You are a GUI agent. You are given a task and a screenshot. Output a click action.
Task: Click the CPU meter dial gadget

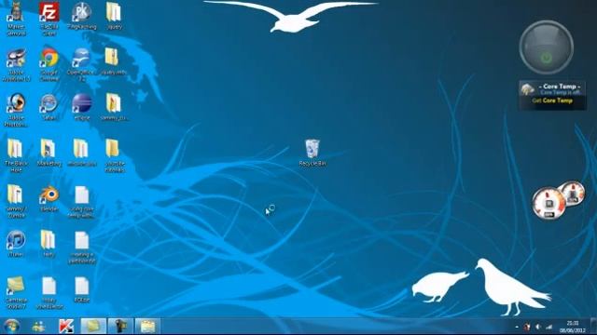548,204
